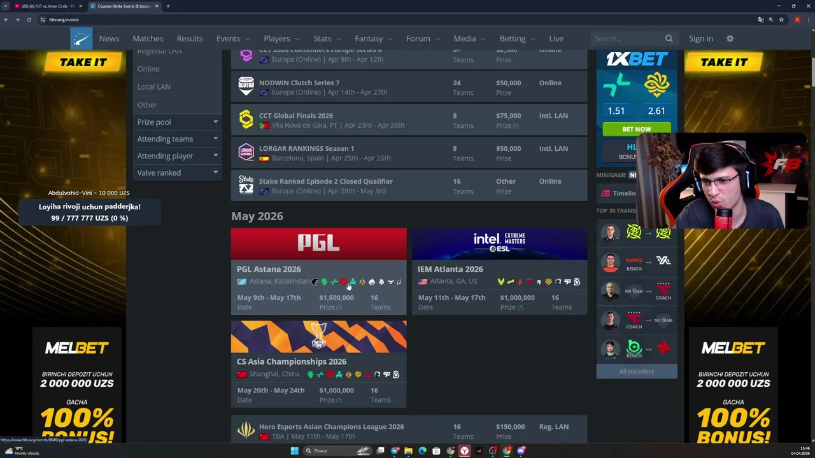The width and height of the screenshot is (815, 458).
Task: Reload the page with the refresh icon
Action: (x=29, y=20)
